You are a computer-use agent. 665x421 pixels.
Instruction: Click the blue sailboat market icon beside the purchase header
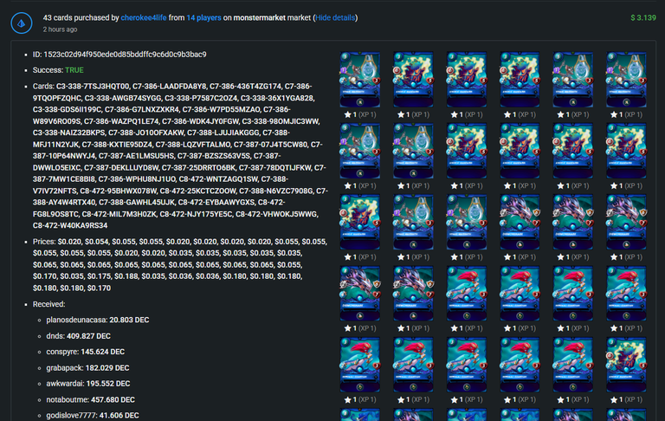point(21,23)
